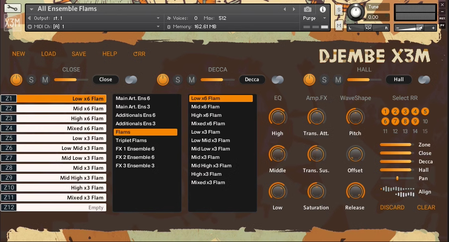Click the Align waveform control

point(397,192)
